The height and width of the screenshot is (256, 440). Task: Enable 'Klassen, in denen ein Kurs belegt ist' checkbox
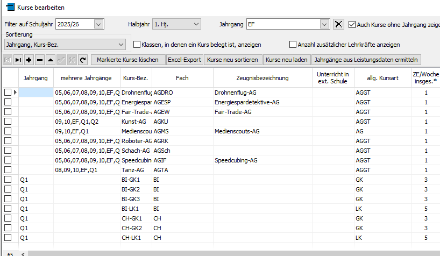tap(137, 45)
